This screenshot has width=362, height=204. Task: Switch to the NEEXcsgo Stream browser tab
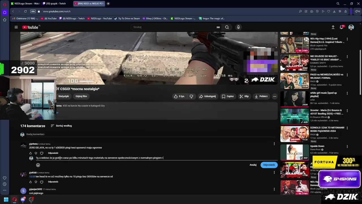pyautogui.click(x=25, y=4)
